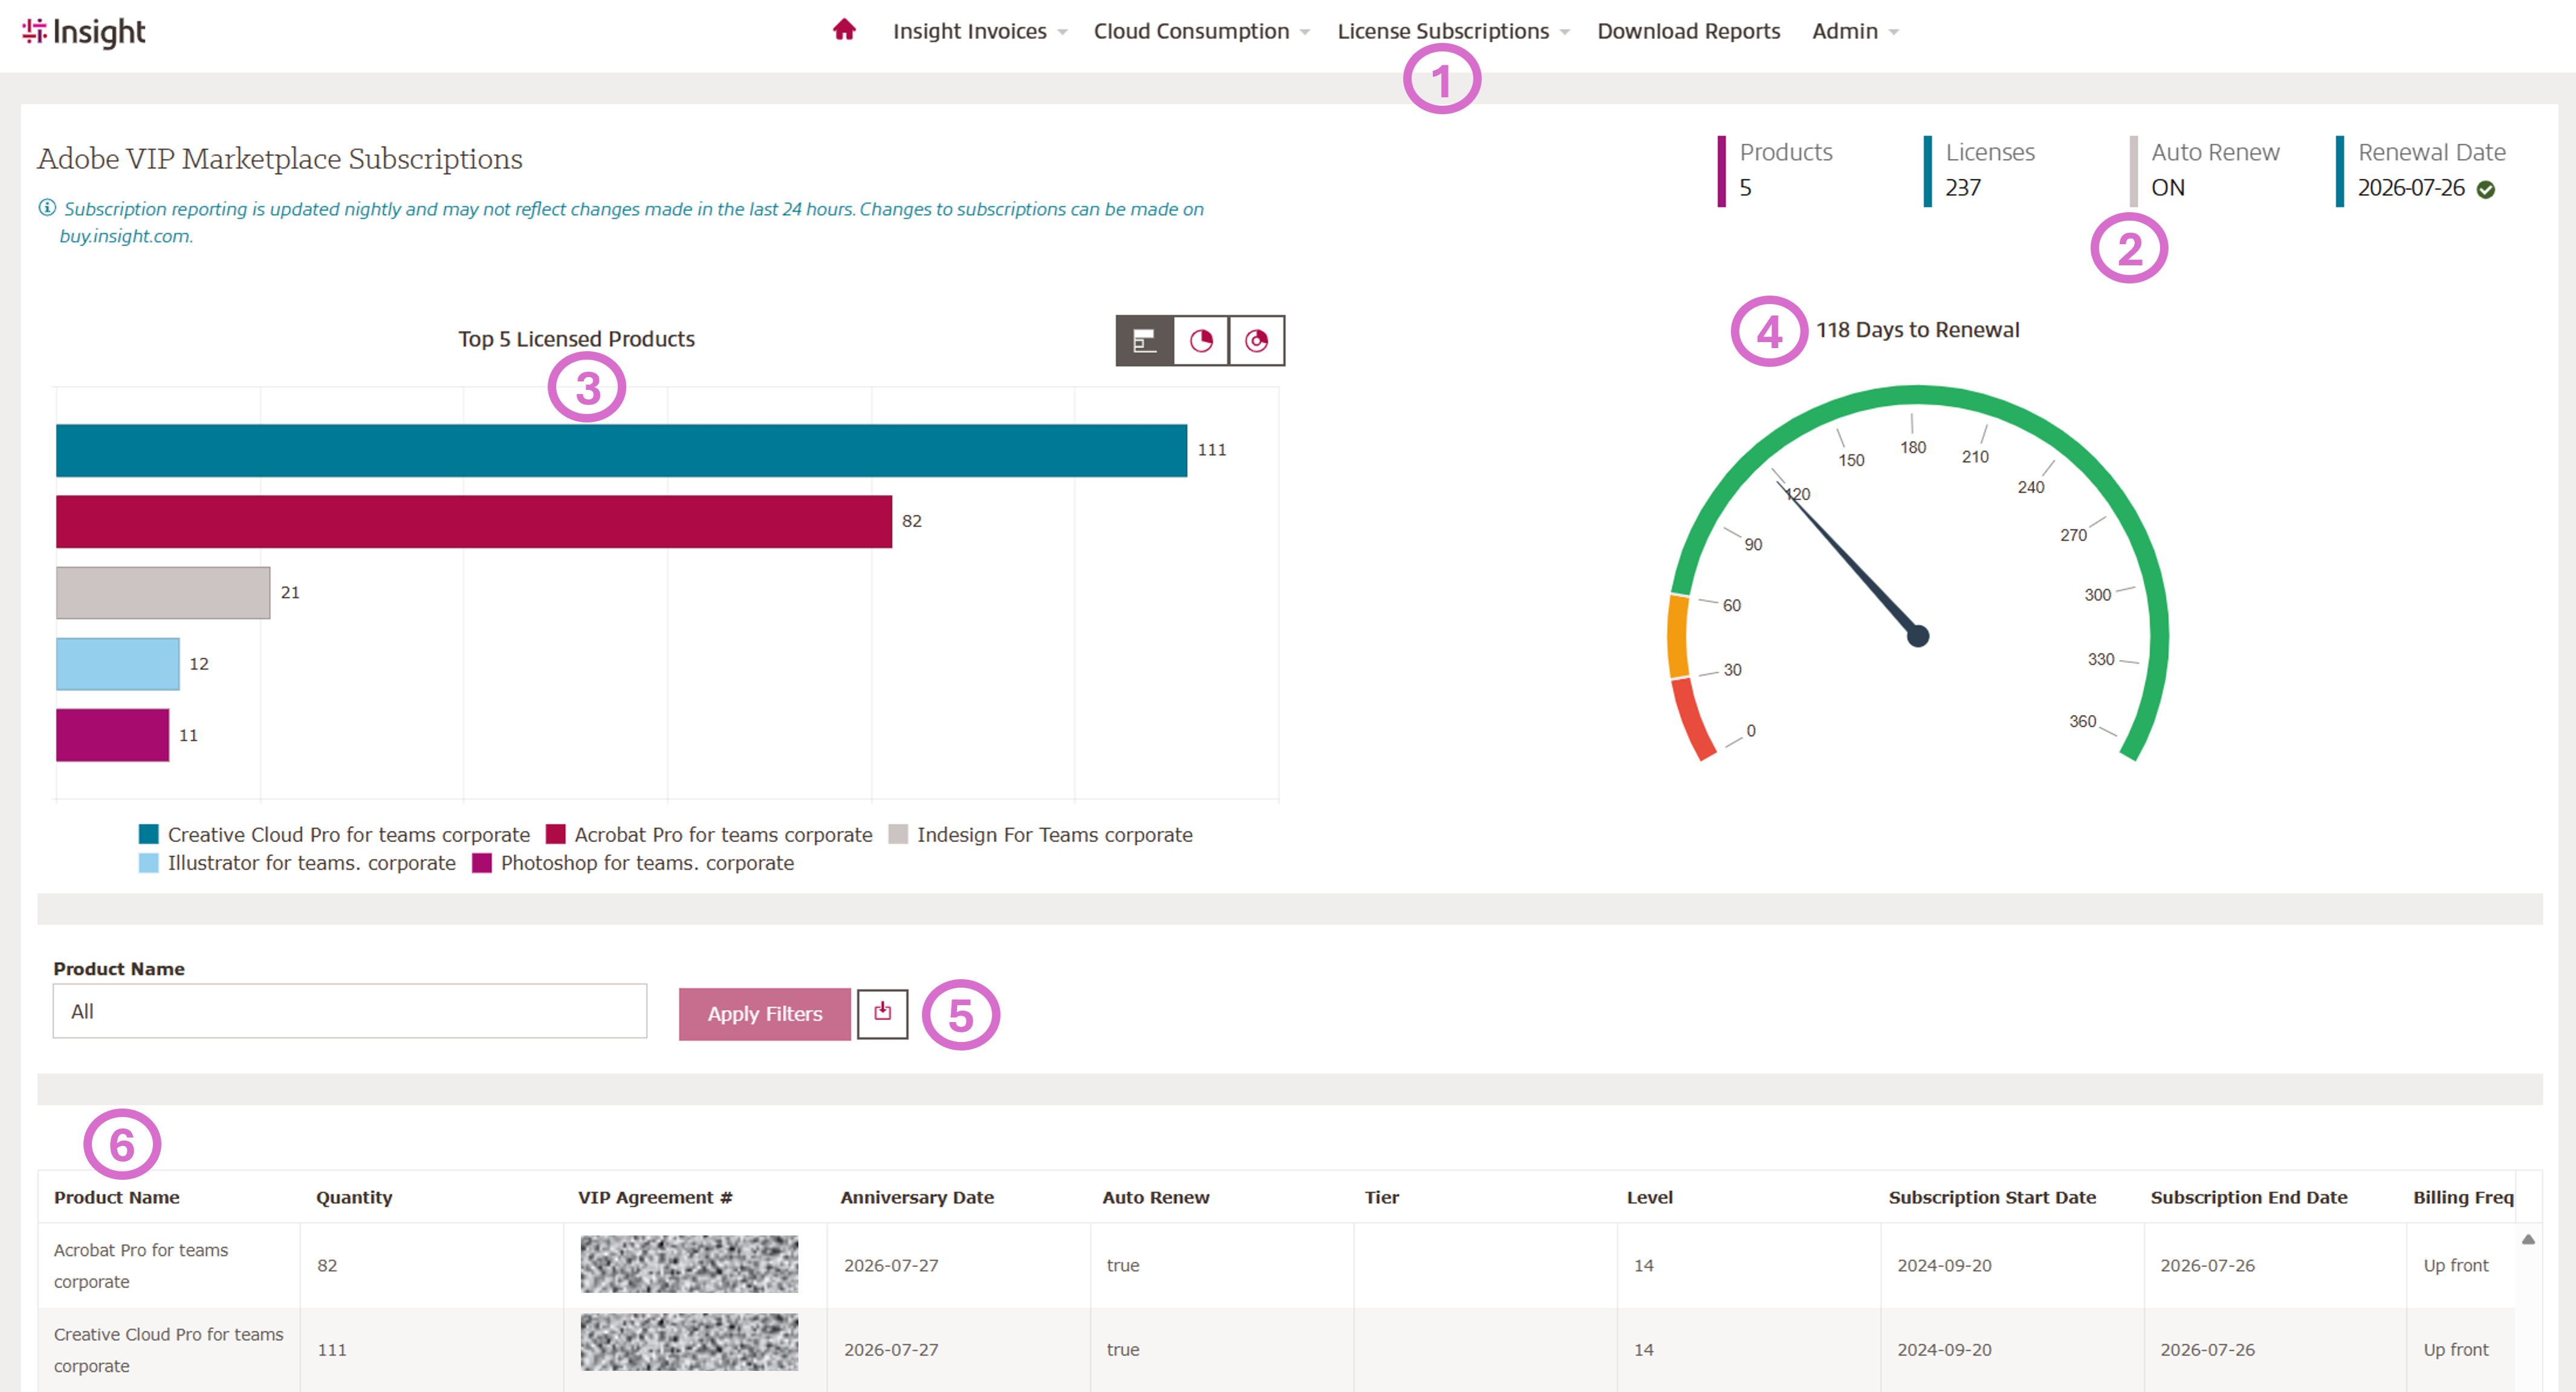Viewport: 2576px width, 1392px height.
Task: Click the Top 5 Licensed Products title
Action: click(x=576, y=339)
